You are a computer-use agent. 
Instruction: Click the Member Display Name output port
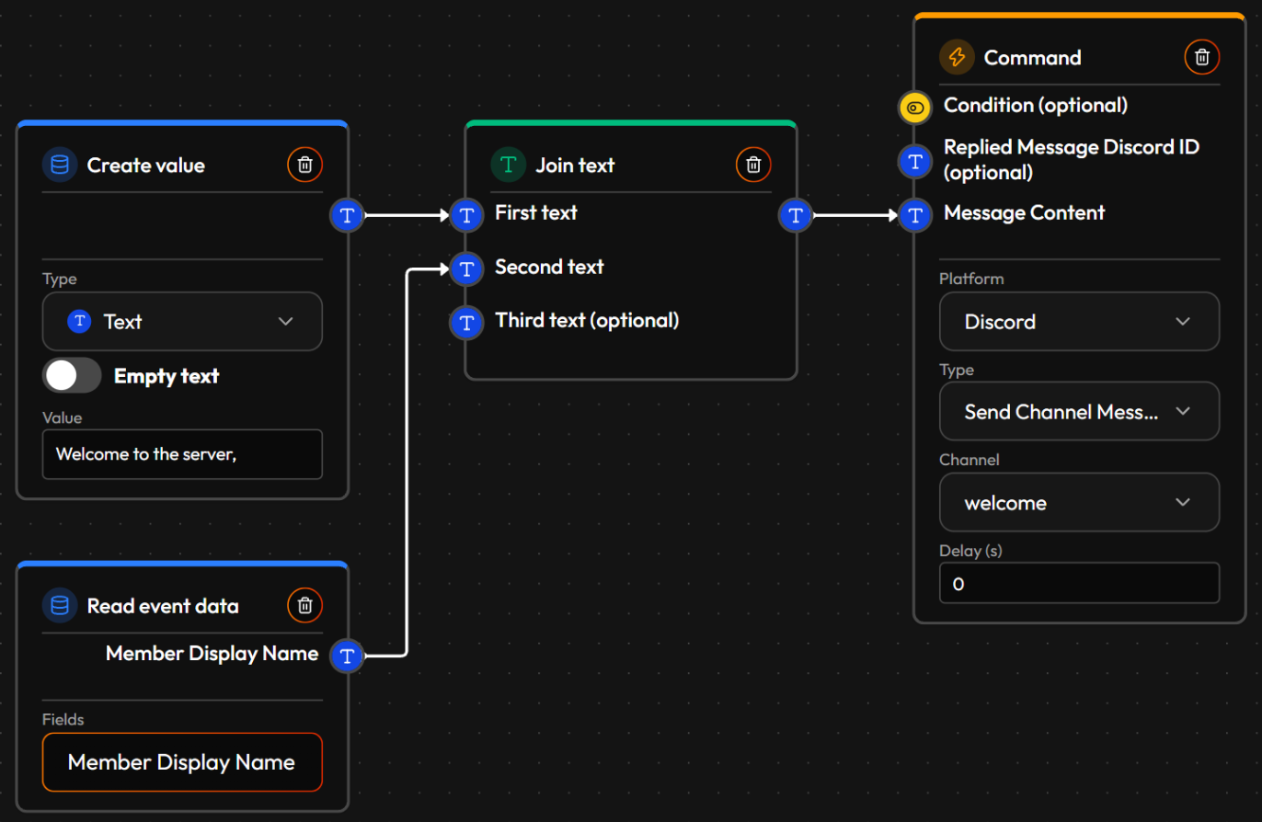click(347, 656)
